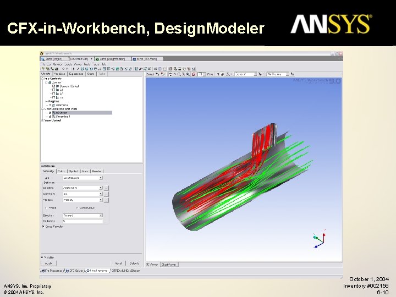Toggle the out boundary checkbox
The height and width of the screenshot is (297, 396).
(53, 97)
